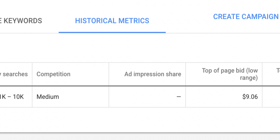Click the blue underline beneath Historical Metrics

[x=112, y=32]
